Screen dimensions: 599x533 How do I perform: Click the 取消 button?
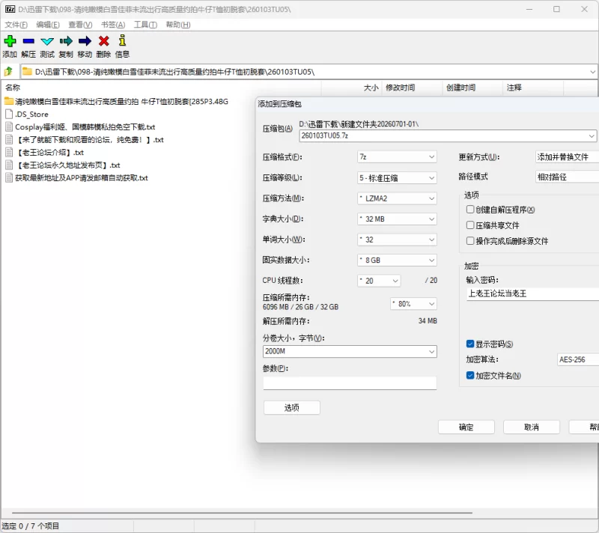coord(532,427)
